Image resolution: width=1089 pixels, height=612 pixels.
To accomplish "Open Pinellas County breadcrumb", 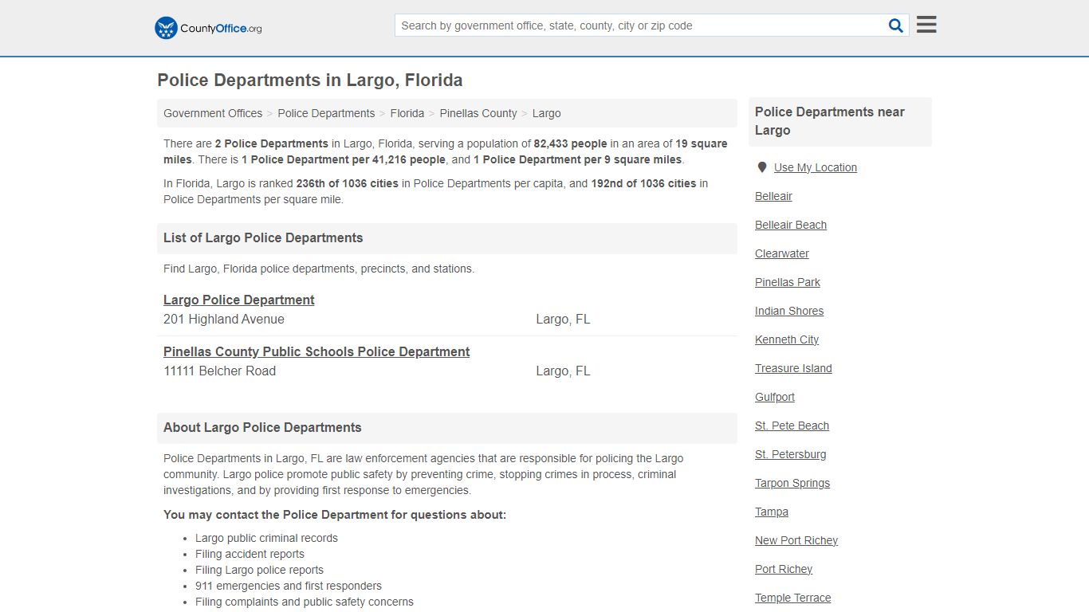I will 478,113.
